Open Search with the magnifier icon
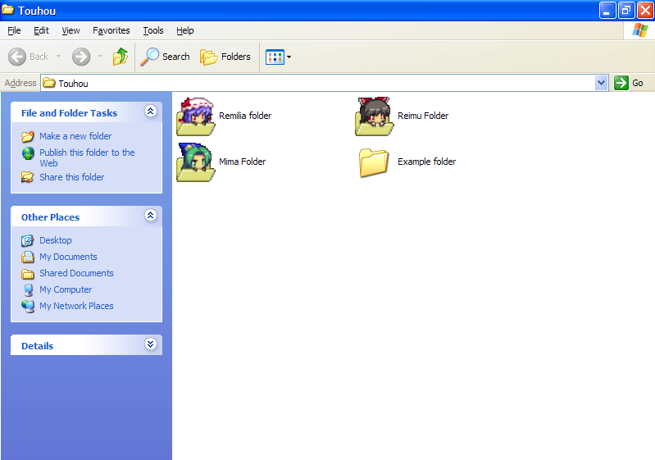This screenshot has width=655, height=460. pos(165,57)
